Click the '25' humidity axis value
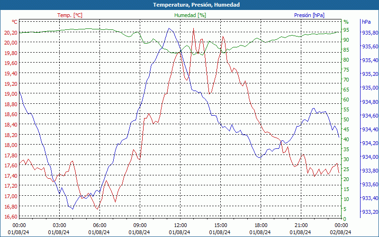 (346, 169)
